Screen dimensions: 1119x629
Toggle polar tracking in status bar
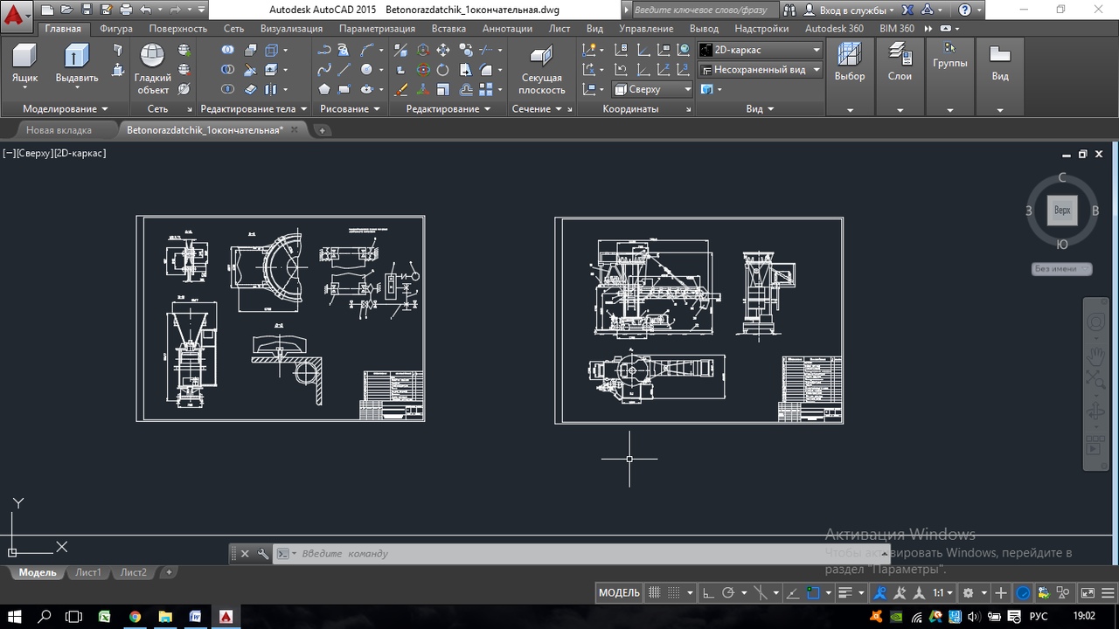[x=728, y=592]
